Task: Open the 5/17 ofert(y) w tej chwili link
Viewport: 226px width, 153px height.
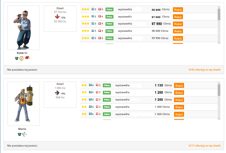Action: point(204,146)
